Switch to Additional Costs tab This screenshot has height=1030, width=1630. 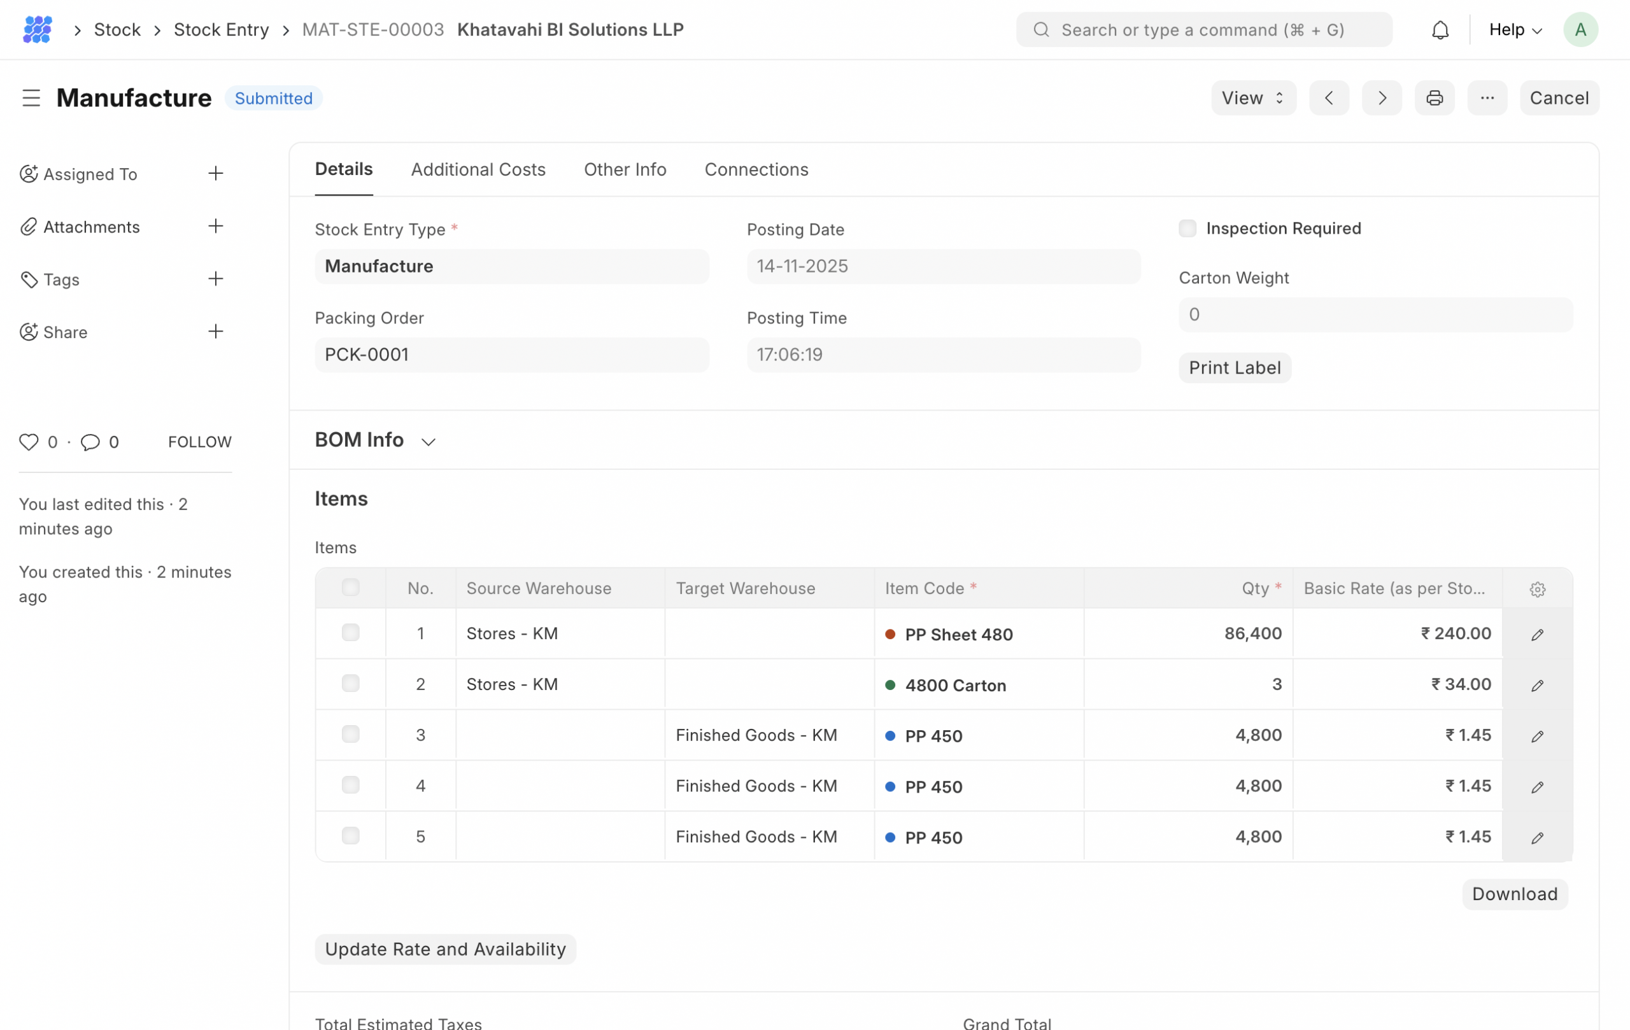(478, 169)
